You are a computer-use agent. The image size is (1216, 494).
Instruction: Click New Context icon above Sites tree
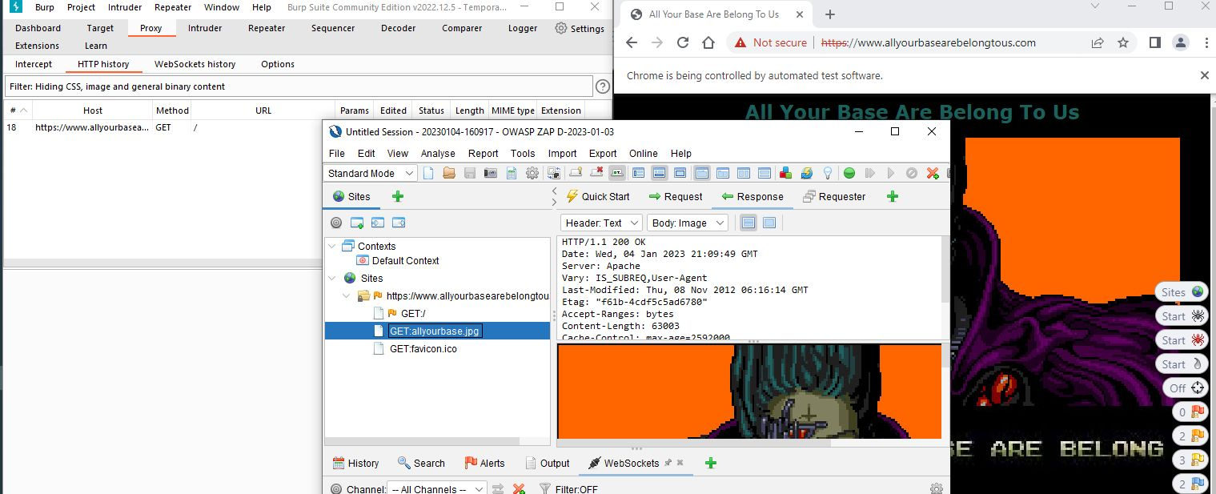tap(357, 223)
